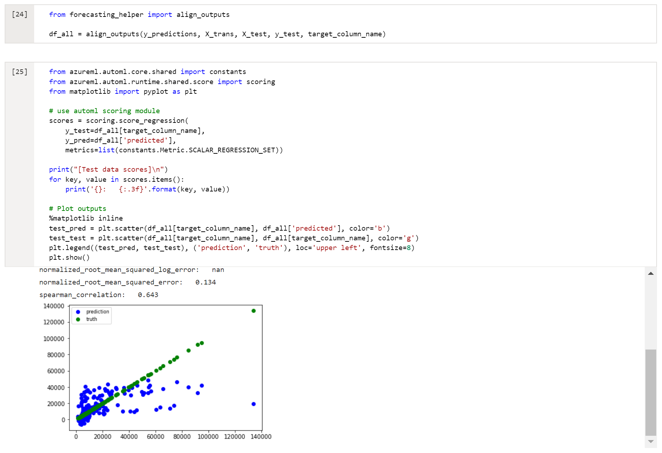Click the execution count label [24]
This screenshot has height=453, width=662.
click(20, 14)
